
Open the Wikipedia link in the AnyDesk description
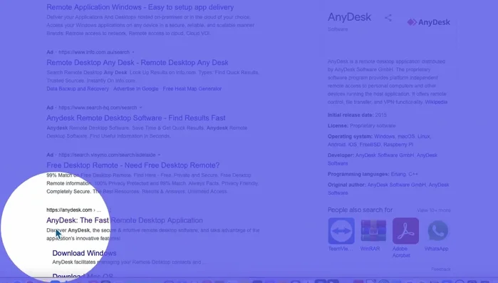436,102
